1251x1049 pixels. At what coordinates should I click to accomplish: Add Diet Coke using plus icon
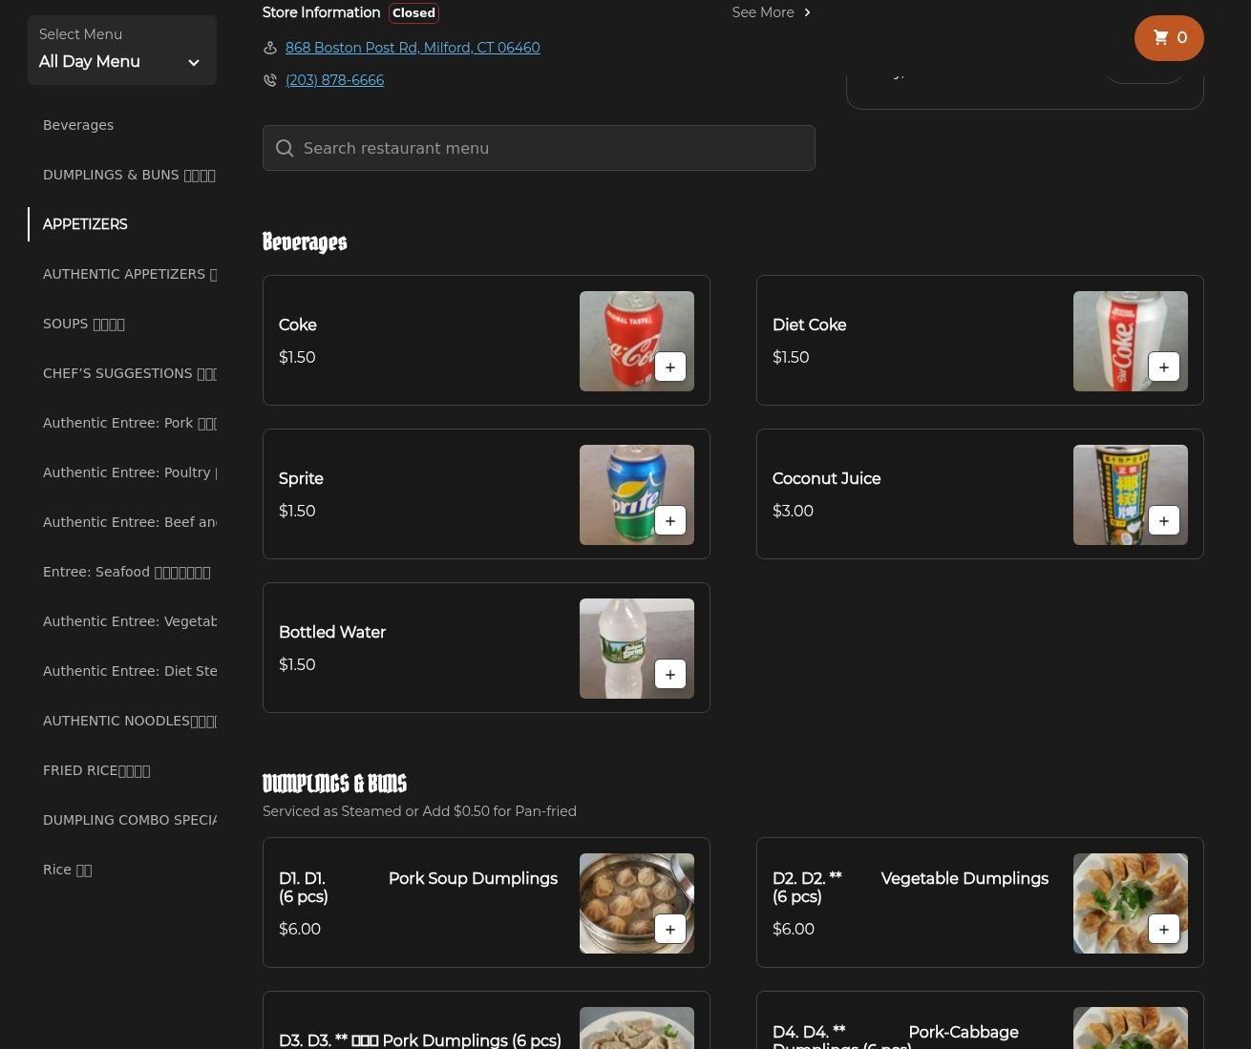click(x=1163, y=367)
